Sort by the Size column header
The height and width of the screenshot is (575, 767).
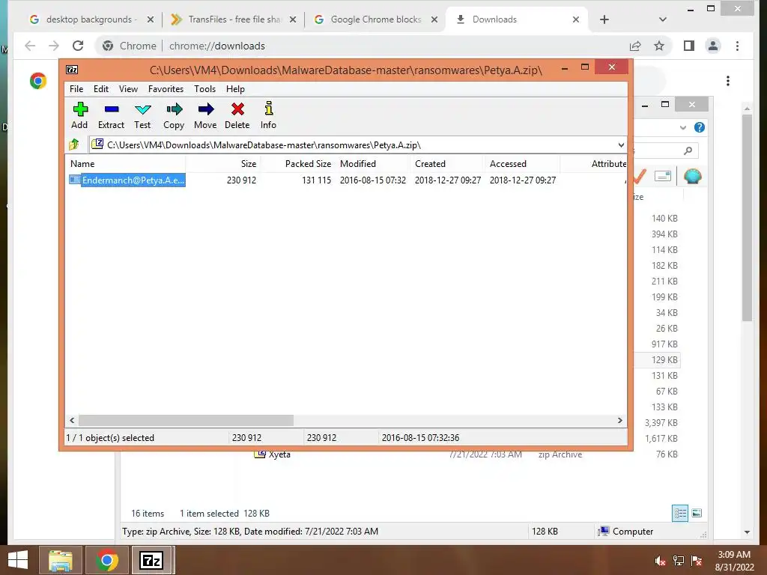point(222,164)
